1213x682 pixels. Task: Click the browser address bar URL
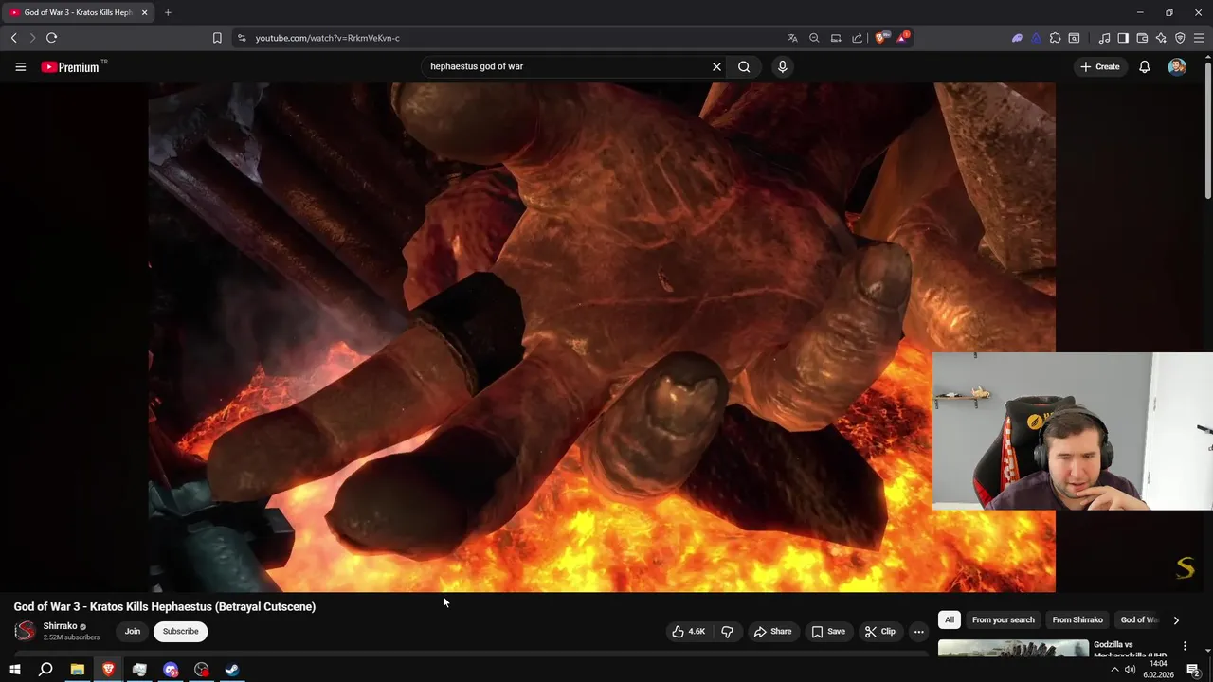pyautogui.click(x=327, y=38)
